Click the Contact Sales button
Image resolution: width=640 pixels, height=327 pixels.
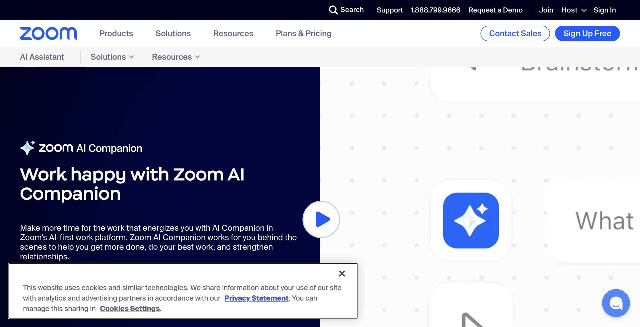[x=515, y=33]
